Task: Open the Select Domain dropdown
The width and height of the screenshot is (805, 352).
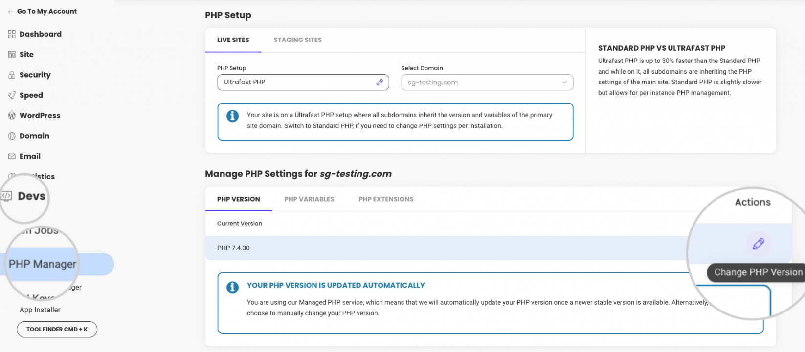Action: (487, 83)
